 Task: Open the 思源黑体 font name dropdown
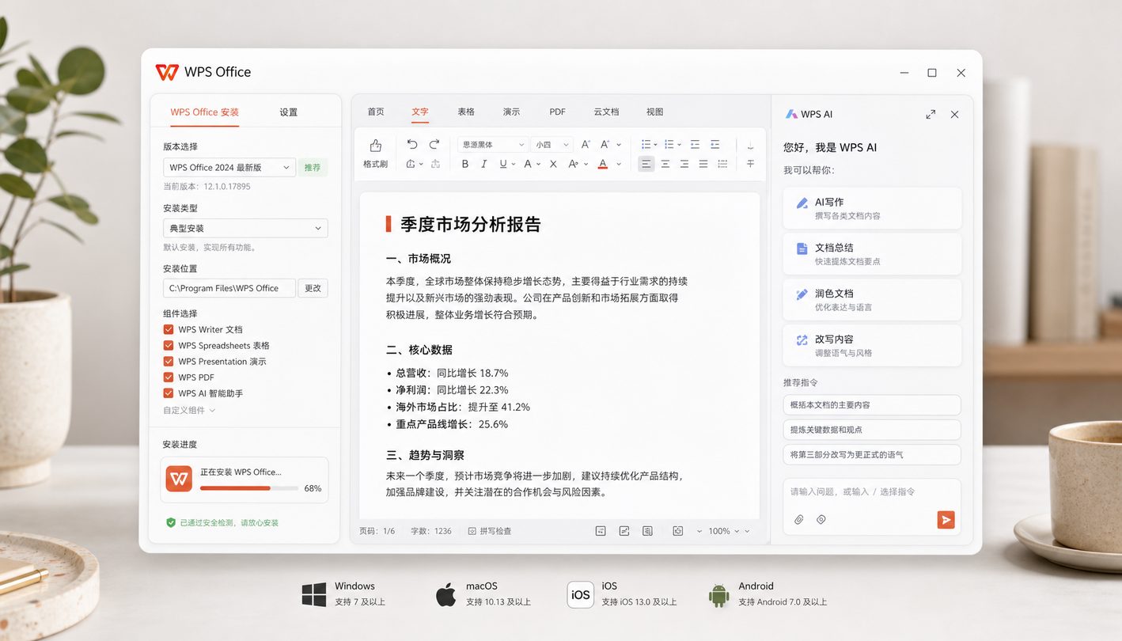492,145
